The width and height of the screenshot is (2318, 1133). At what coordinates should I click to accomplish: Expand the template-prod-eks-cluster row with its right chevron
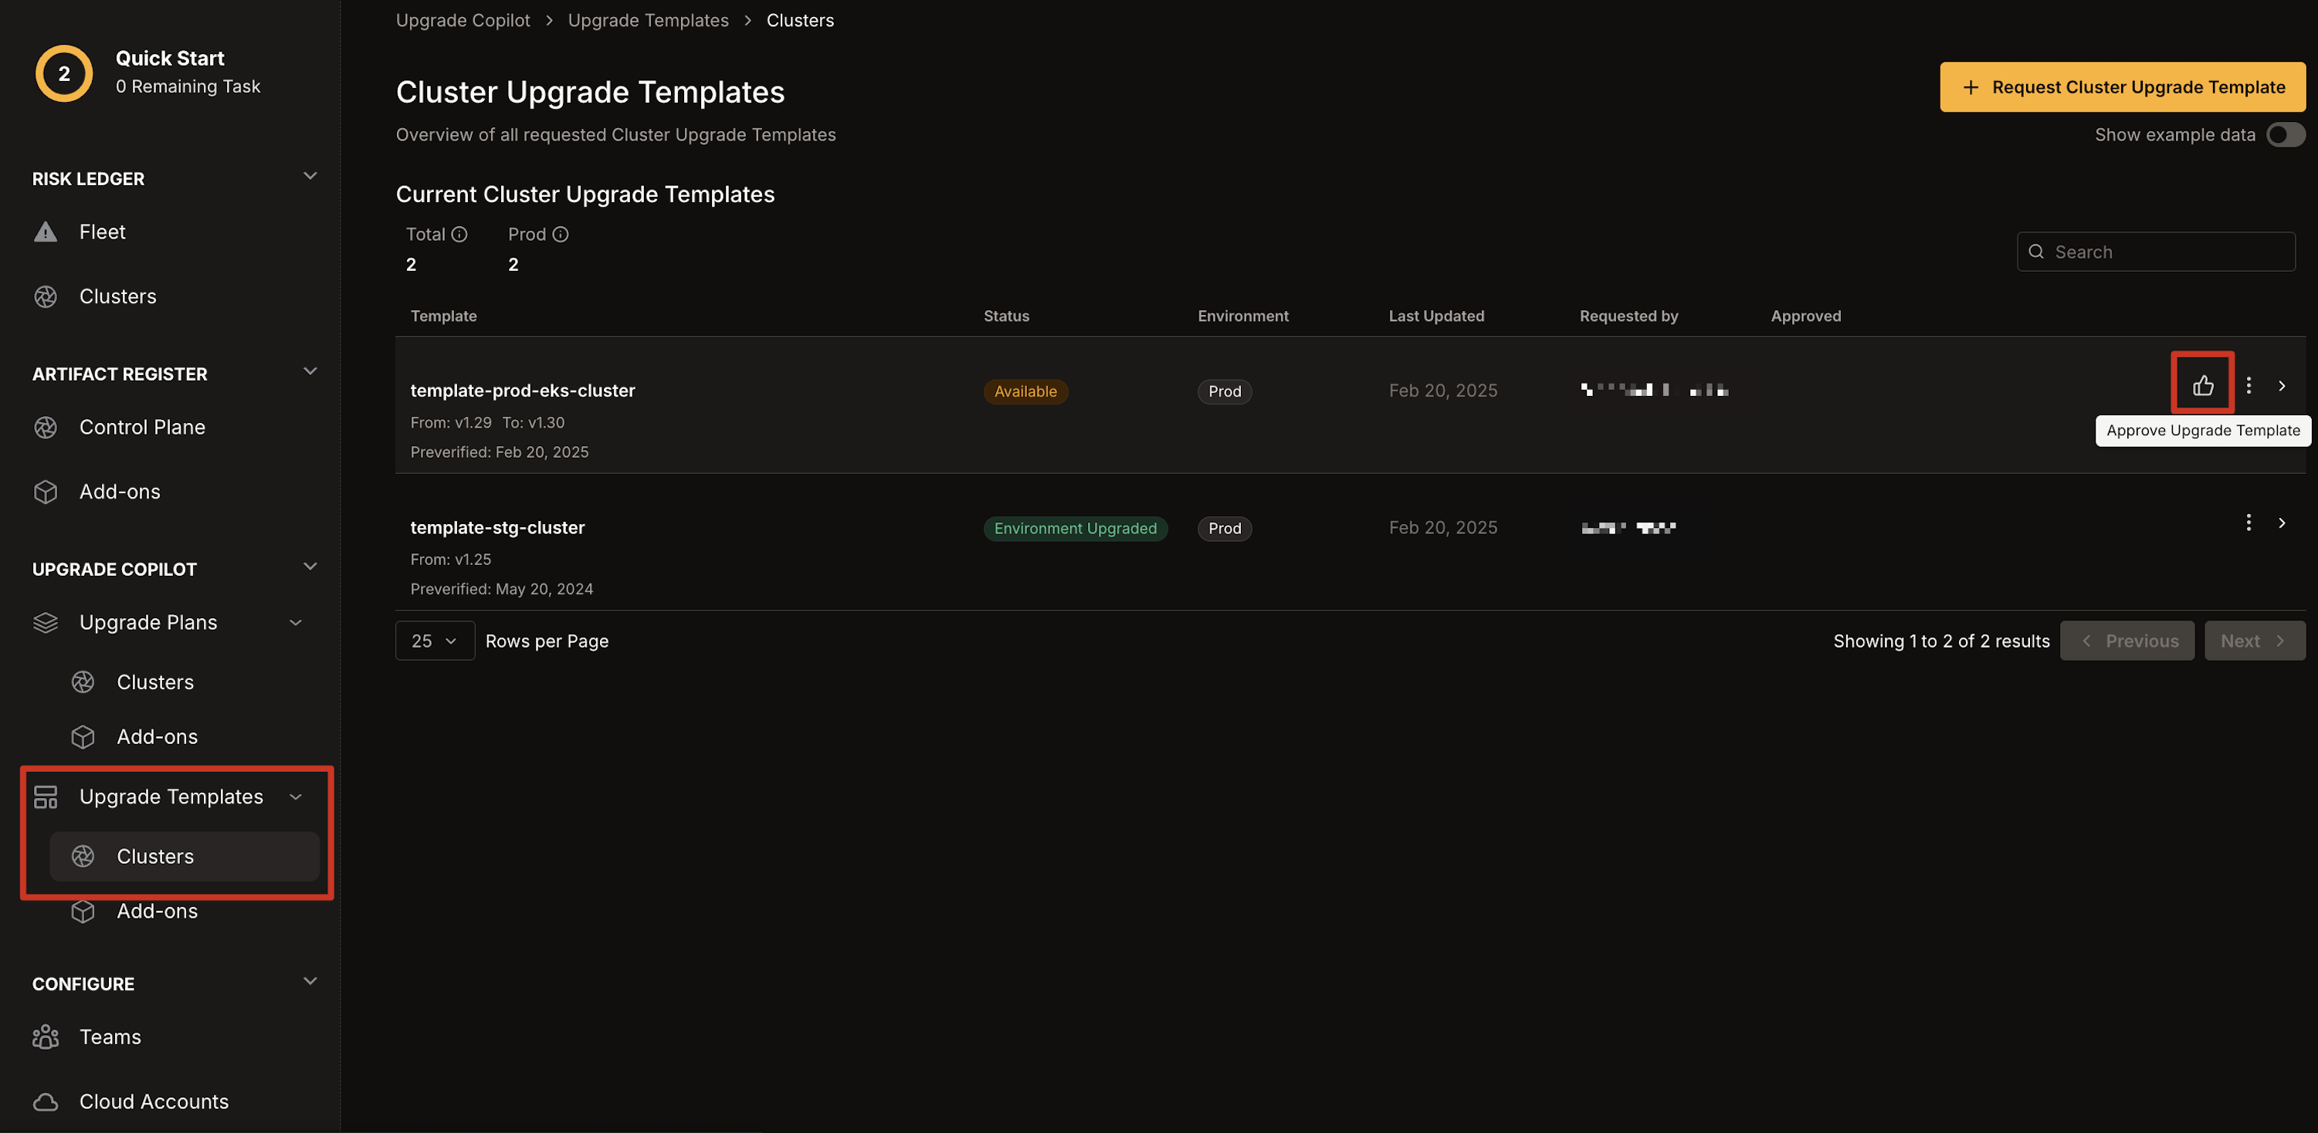[2281, 386]
